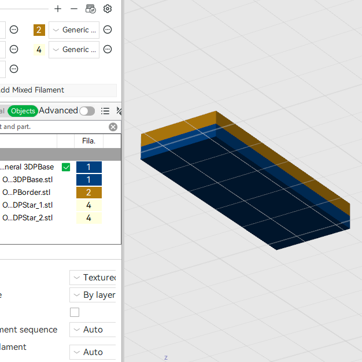Add a new filament with plus icon
This screenshot has width=362, height=362.
pos(58,9)
